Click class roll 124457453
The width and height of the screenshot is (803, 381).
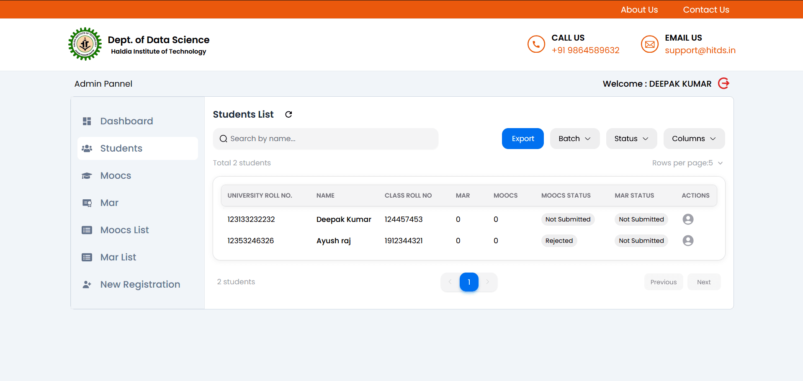(x=404, y=219)
